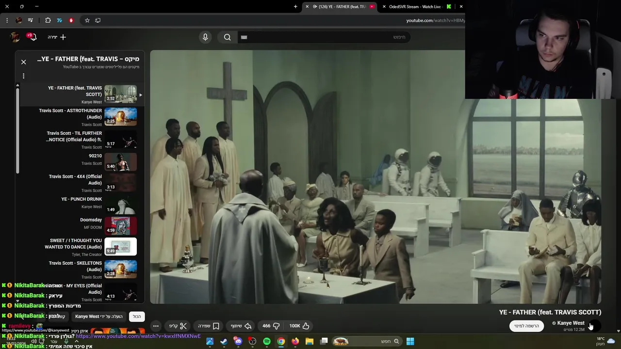This screenshot has height=349, width=621.
Task: Click the install app icon beside bookmark star
Action: pyautogui.click(x=98, y=20)
